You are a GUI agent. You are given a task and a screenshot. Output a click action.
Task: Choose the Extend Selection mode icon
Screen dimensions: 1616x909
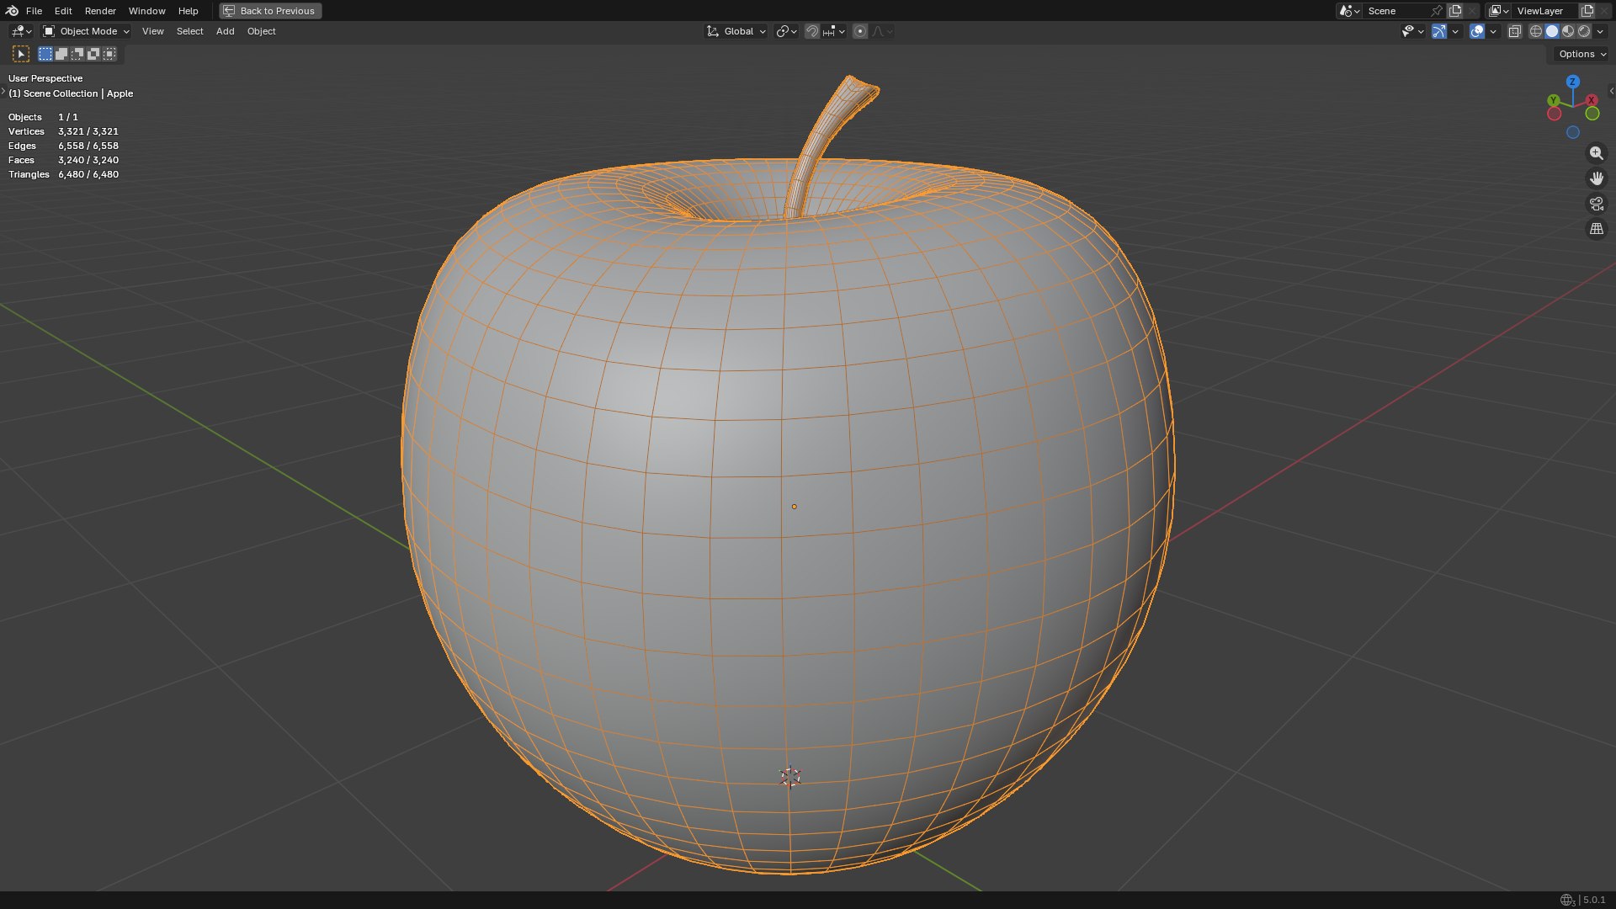(61, 54)
